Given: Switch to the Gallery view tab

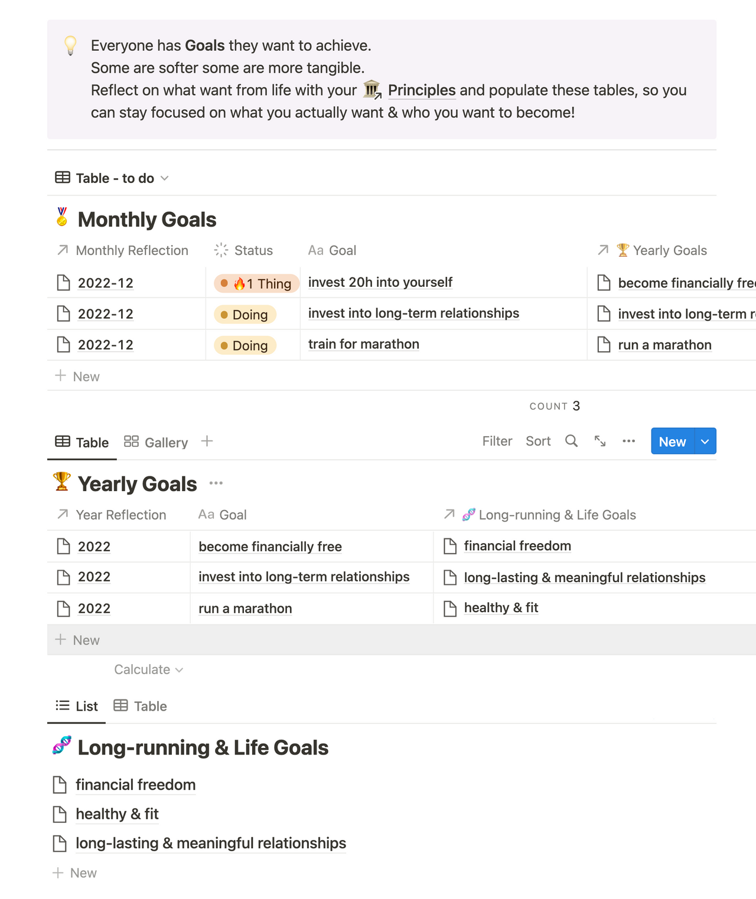Looking at the screenshot, I should click(156, 442).
